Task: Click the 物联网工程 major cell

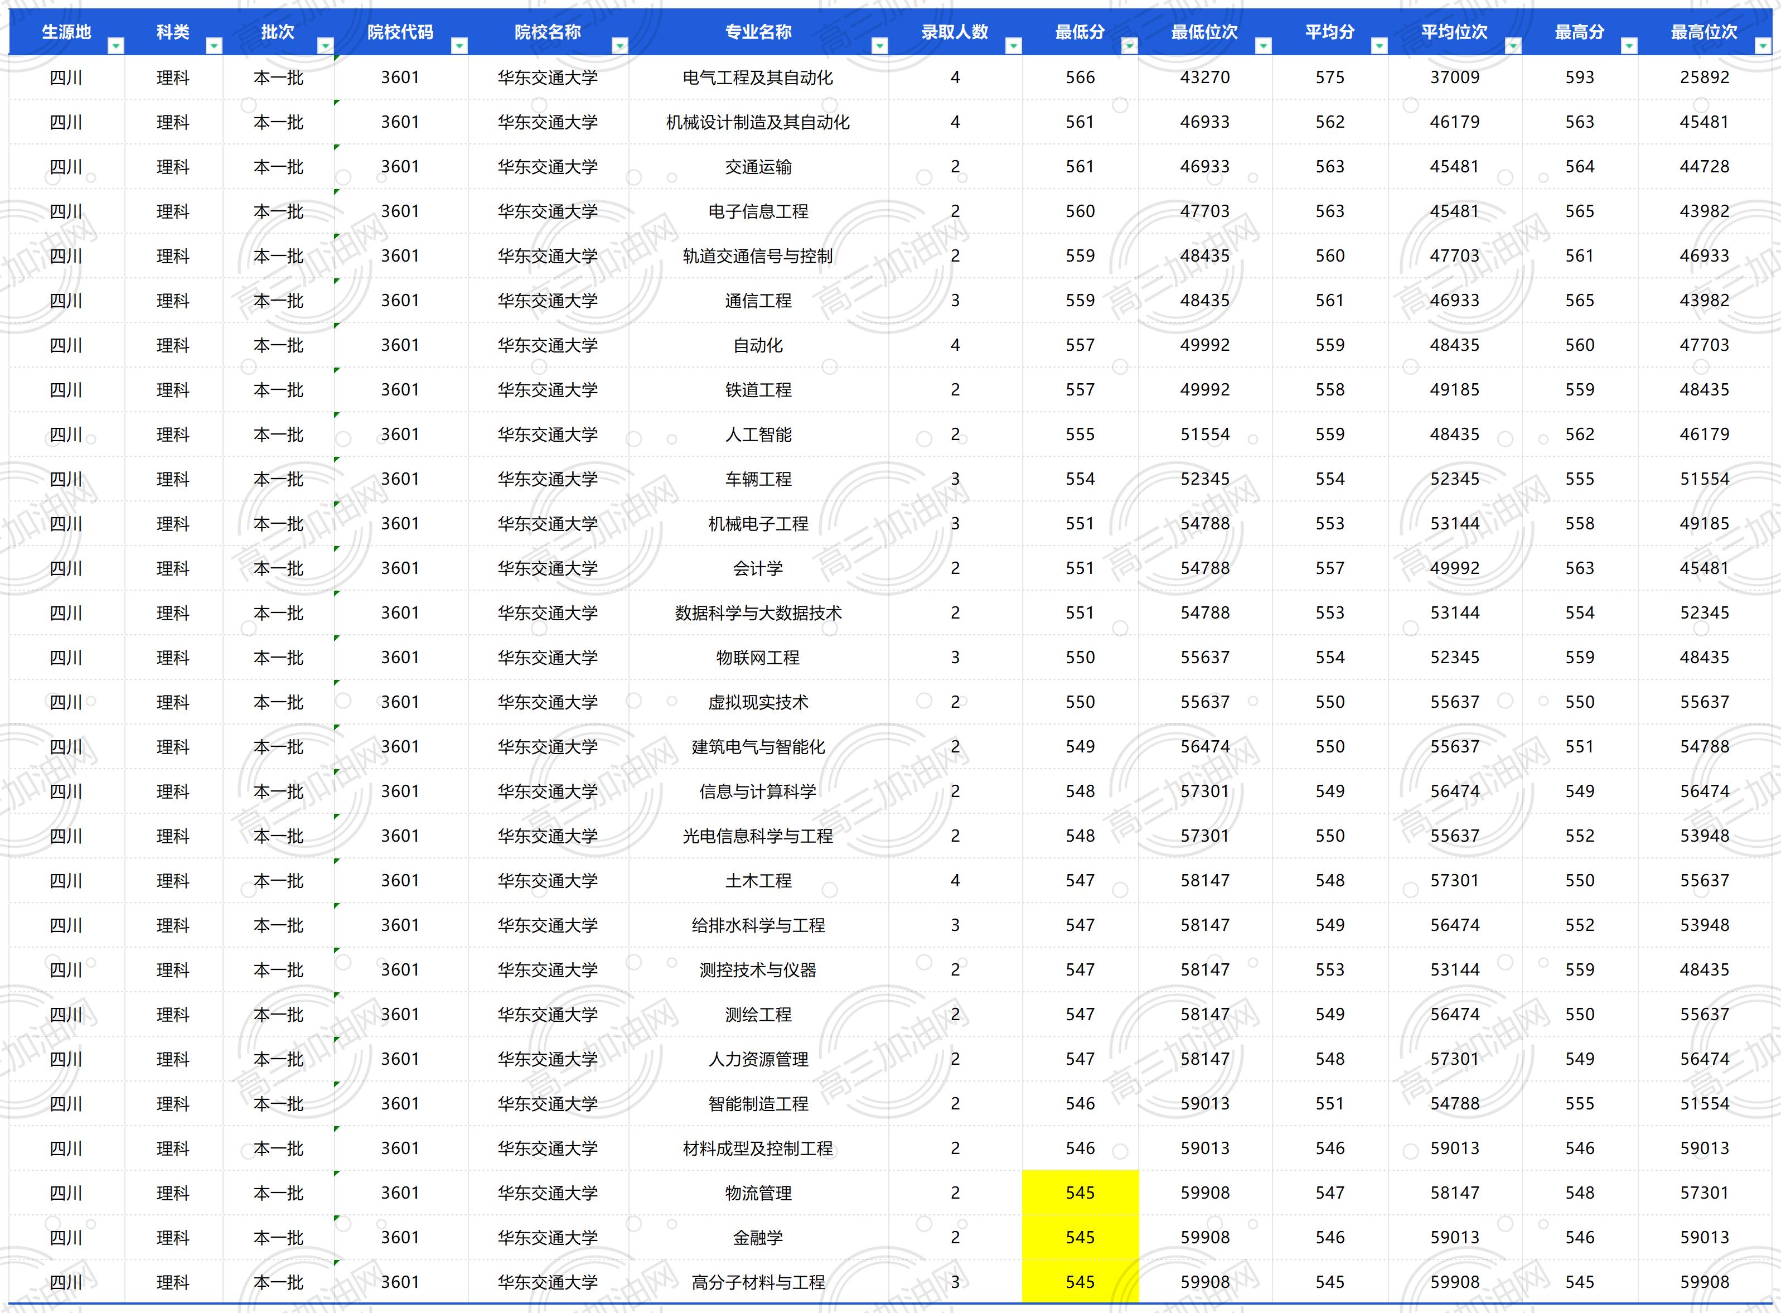Action: coord(759,657)
